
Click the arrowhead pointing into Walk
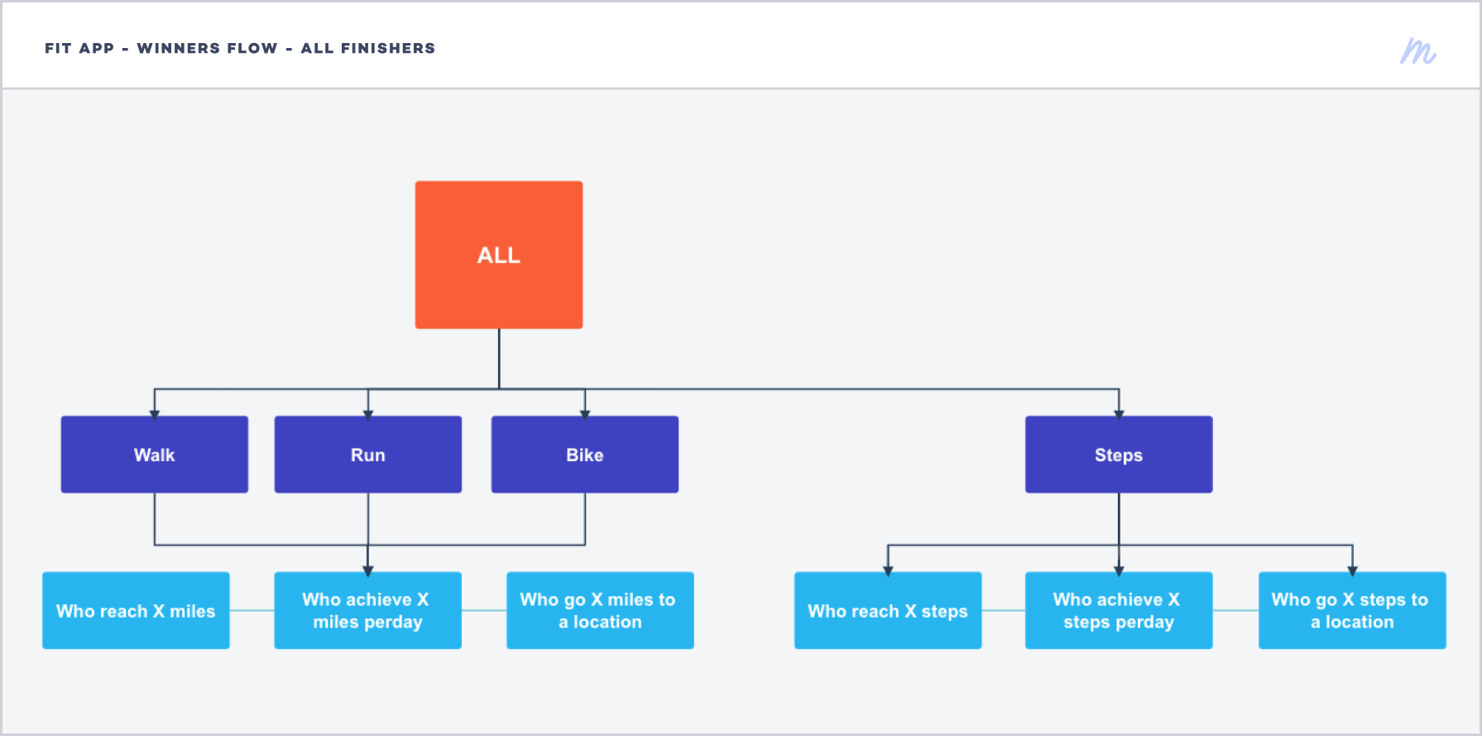click(x=155, y=413)
